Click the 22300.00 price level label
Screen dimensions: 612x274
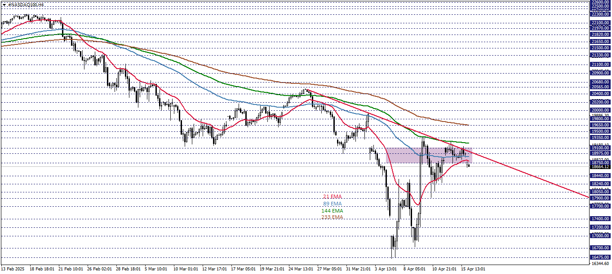tap(600, 14)
